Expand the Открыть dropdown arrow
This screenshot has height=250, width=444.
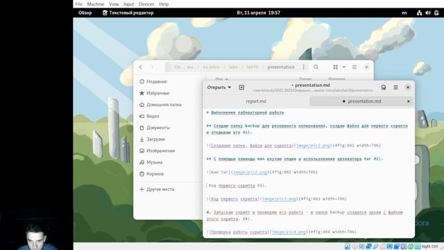coord(230,87)
